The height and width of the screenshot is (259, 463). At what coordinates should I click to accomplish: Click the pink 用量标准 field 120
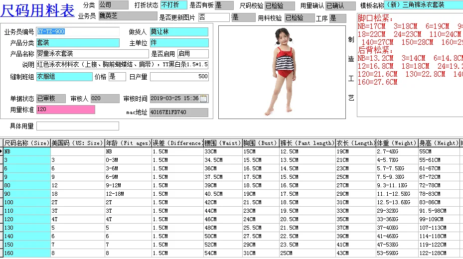[x=66, y=110]
